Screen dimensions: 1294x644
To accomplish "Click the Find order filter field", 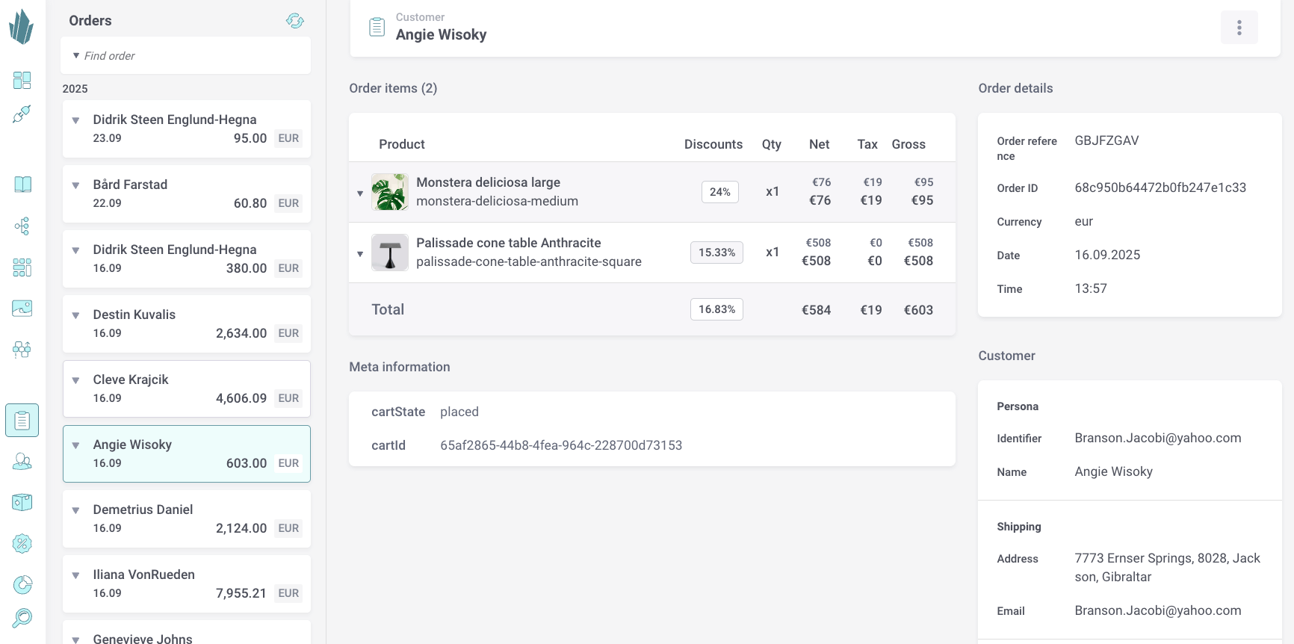I will tap(185, 56).
